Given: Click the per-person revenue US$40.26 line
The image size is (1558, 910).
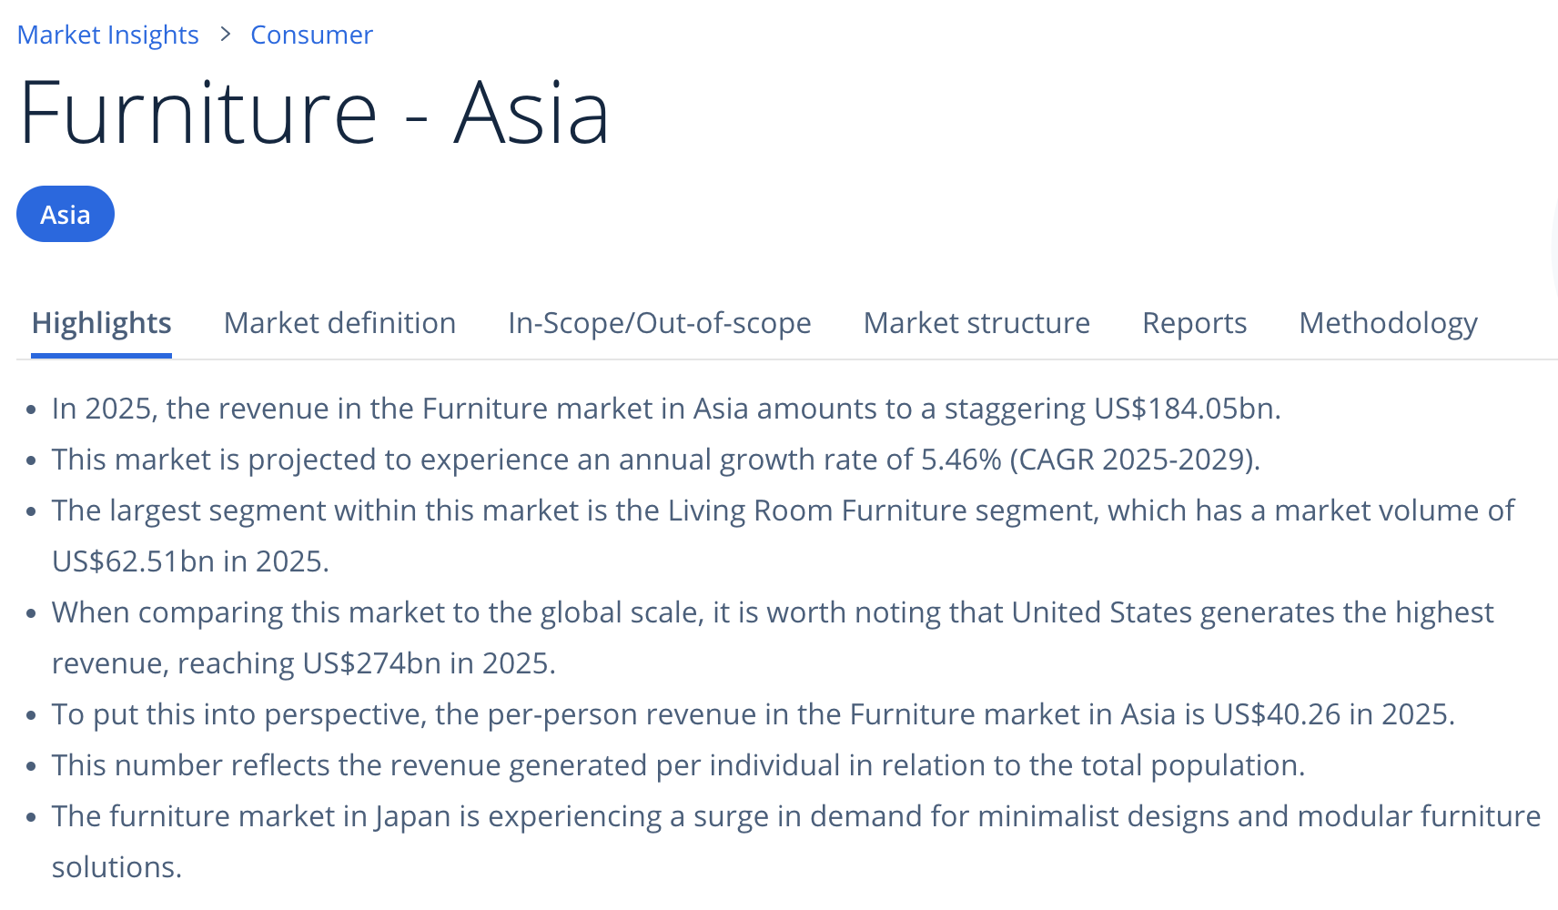Looking at the screenshot, I should [753, 714].
